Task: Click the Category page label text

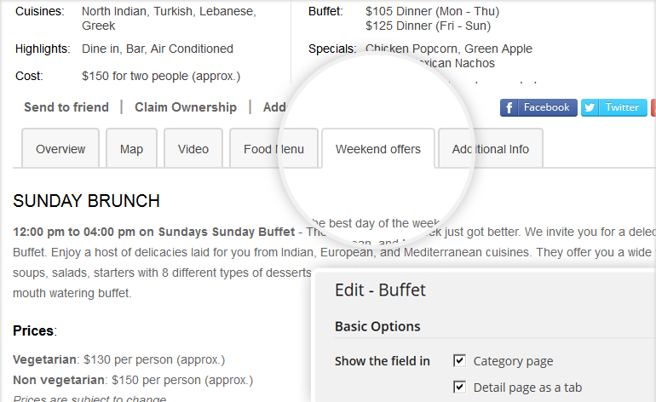Action: (513, 361)
